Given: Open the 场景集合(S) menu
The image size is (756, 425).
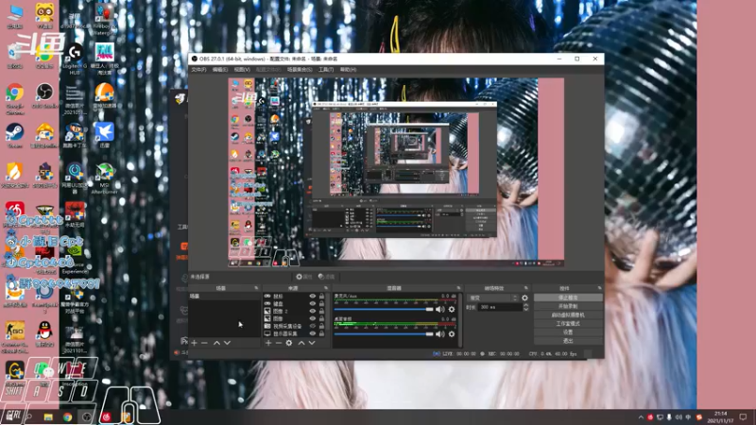Looking at the screenshot, I should [x=300, y=70].
